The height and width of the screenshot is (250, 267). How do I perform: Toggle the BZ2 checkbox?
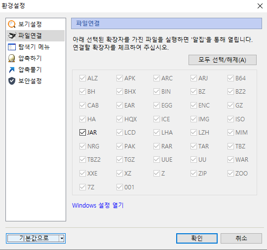[230, 92]
